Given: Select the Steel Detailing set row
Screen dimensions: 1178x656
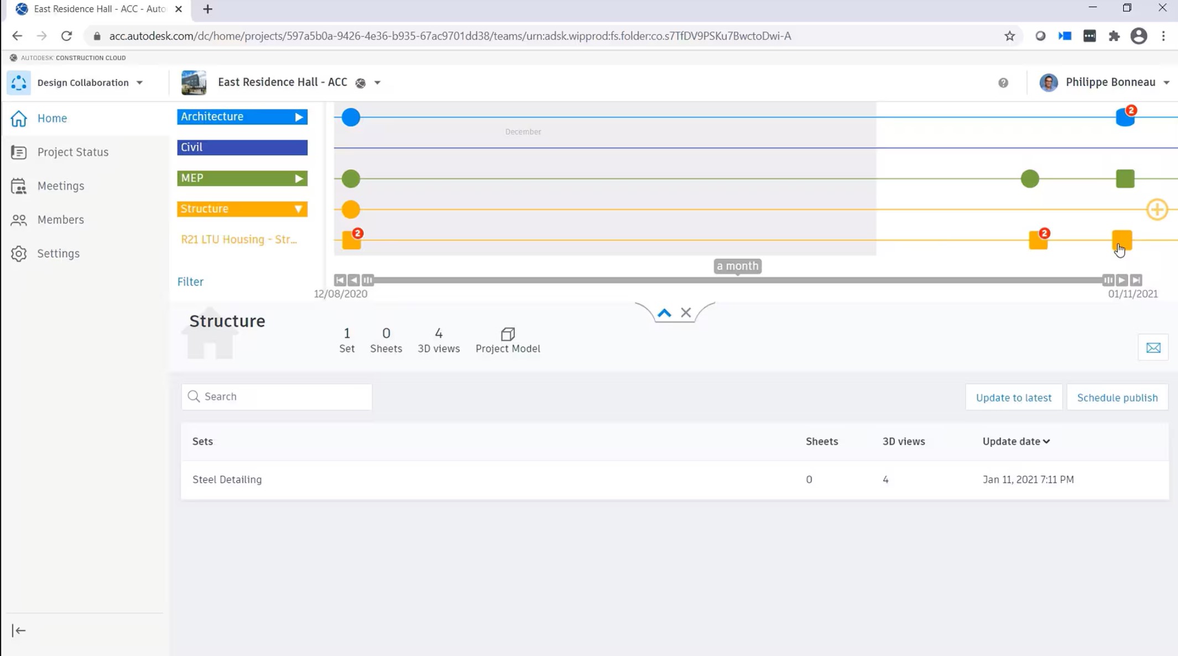Looking at the screenshot, I should pos(227,479).
